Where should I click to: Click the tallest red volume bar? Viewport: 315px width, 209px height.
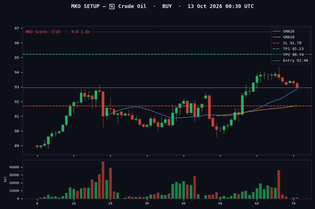[x=103, y=180]
